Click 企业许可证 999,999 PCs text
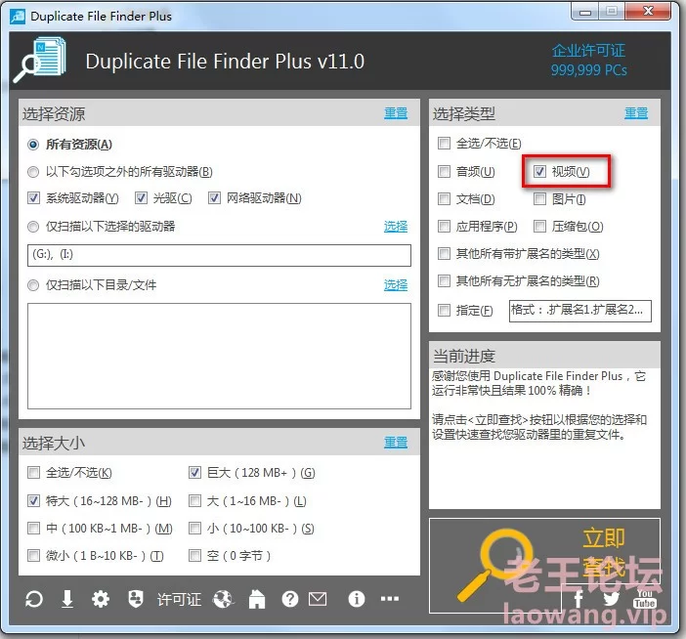Image resolution: width=686 pixels, height=639 pixels. [589, 61]
